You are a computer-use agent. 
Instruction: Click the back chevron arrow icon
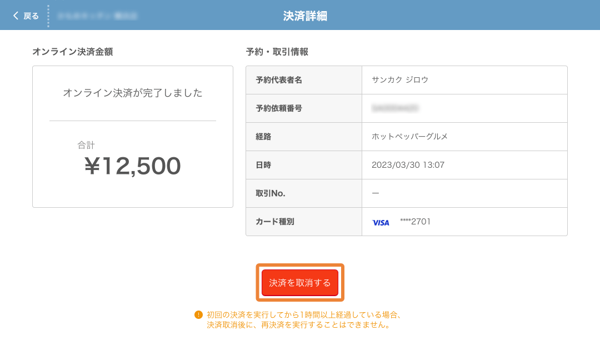(16, 16)
